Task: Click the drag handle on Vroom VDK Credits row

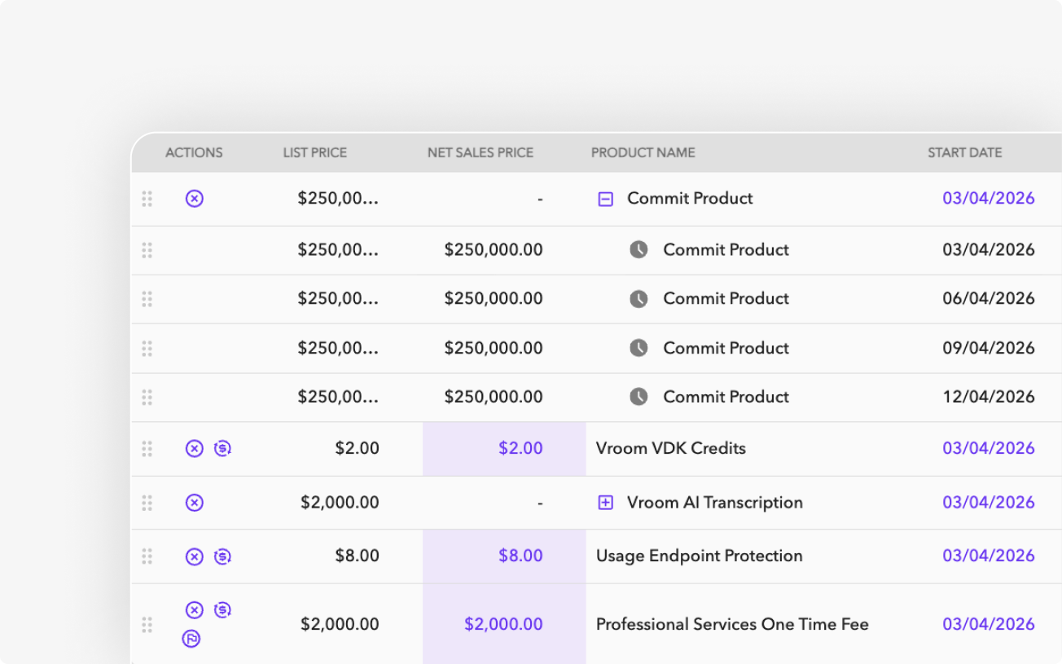Action: tap(147, 448)
